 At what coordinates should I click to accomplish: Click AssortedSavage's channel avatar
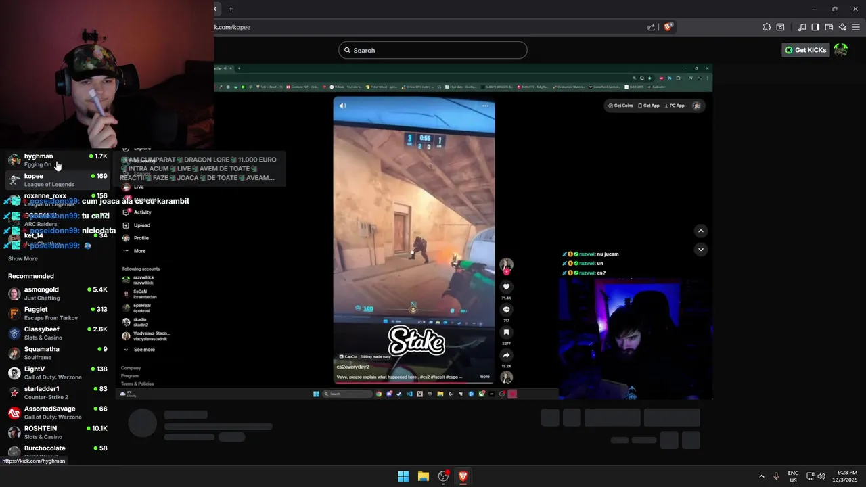(14, 413)
